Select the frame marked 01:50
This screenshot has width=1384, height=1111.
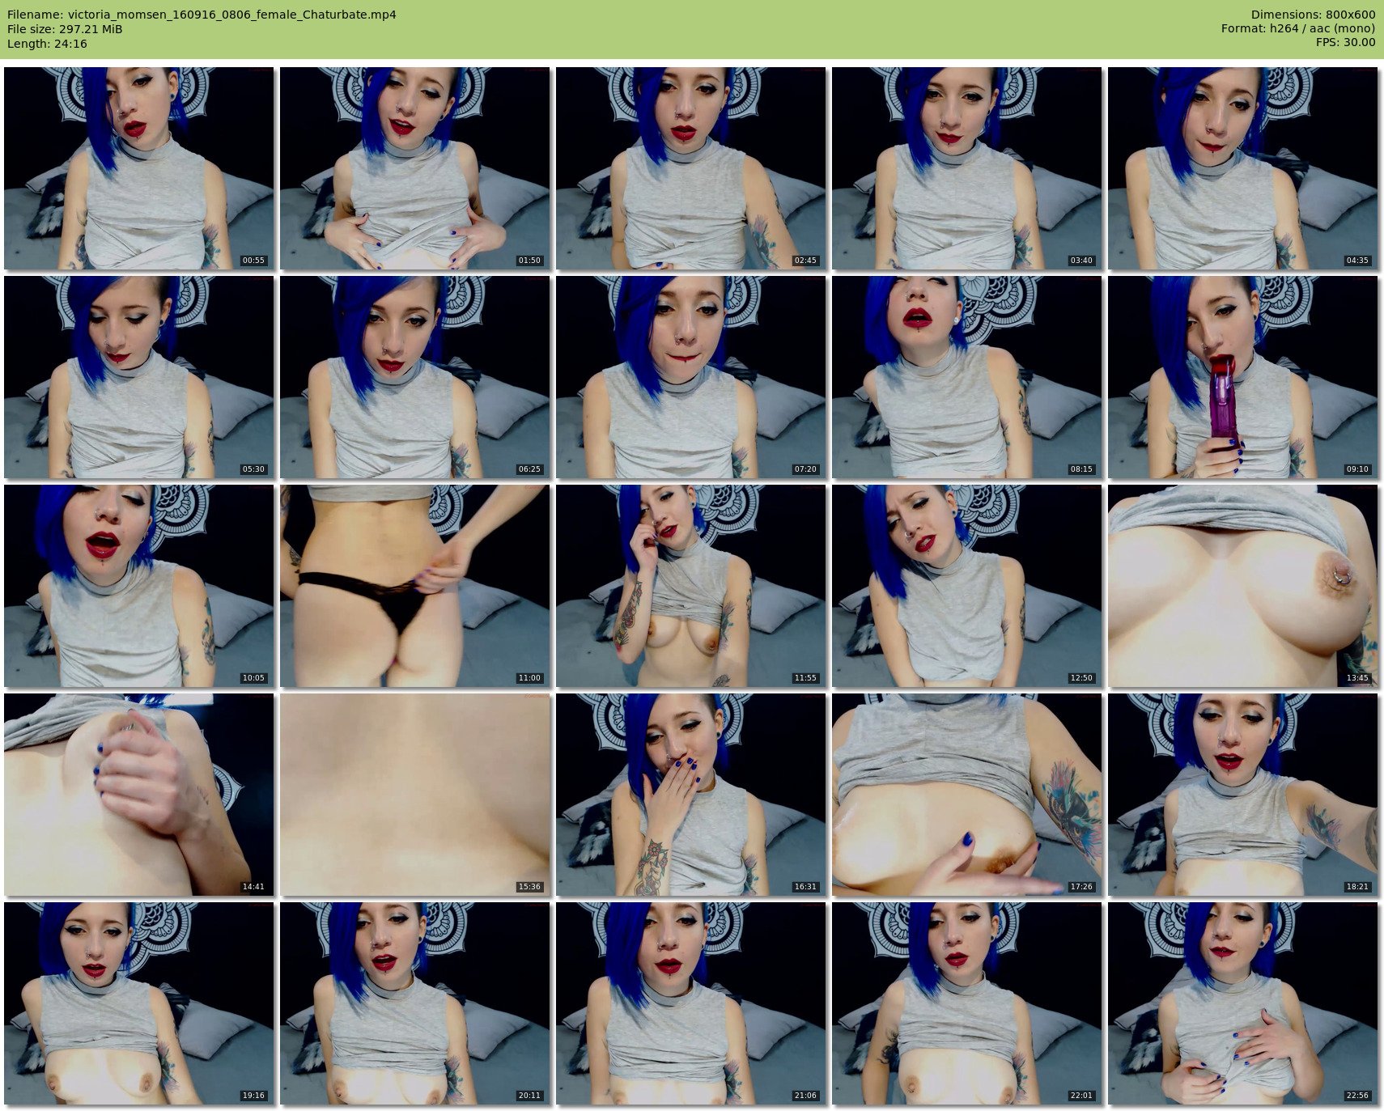414,168
